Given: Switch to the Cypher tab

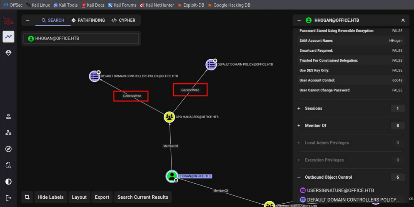Looking at the screenshot, I should click(124, 20).
